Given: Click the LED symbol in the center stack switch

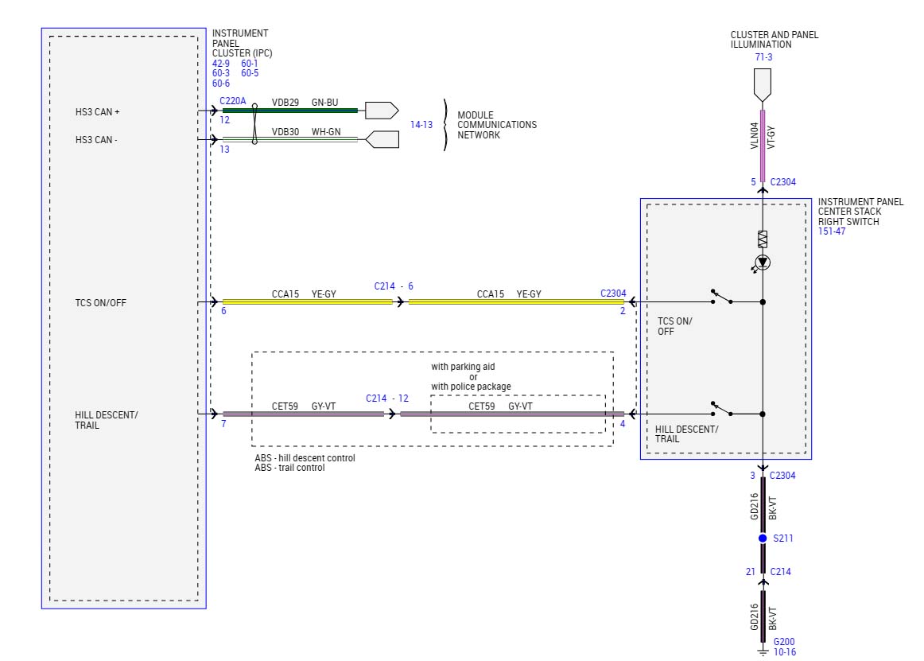Looking at the screenshot, I should (763, 262).
